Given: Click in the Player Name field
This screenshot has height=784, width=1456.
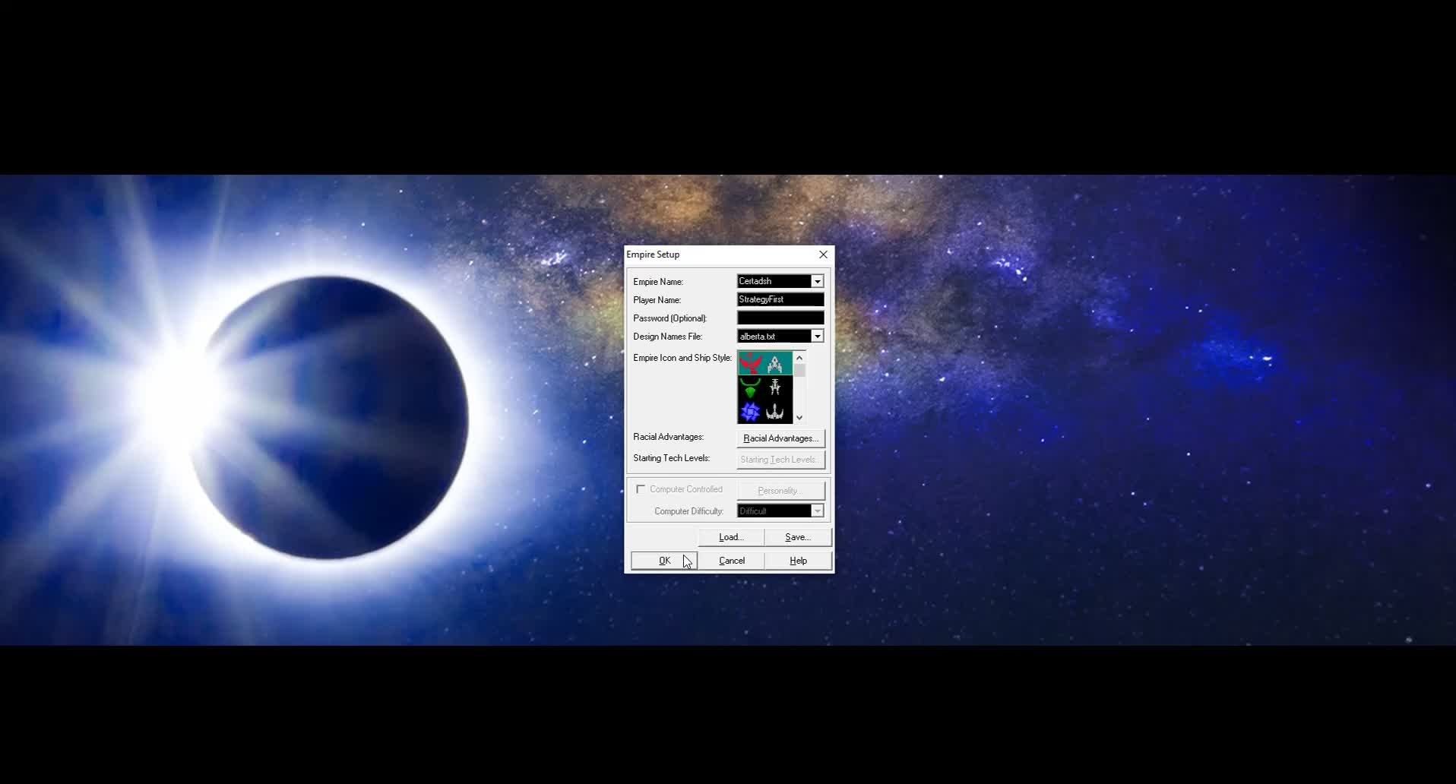Looking at the screenshot, I should [780, 300].
